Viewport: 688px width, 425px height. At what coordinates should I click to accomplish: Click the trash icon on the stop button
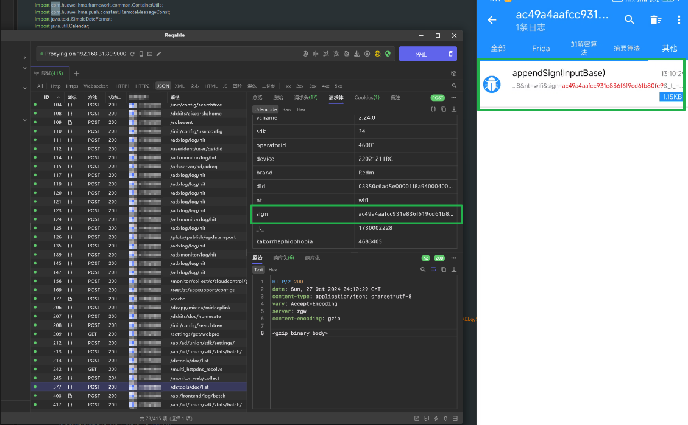click(x=450, y=54)
